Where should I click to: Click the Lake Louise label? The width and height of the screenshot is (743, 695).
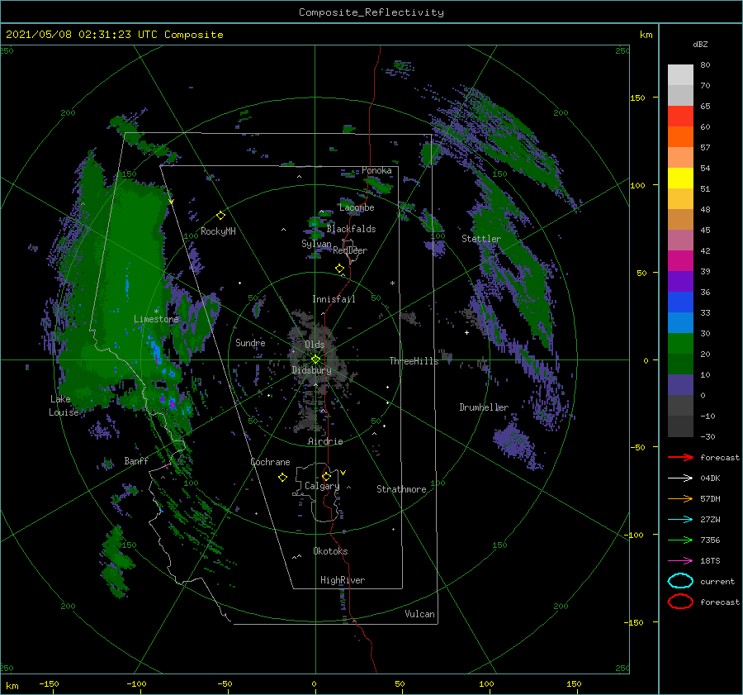[64, 406]
